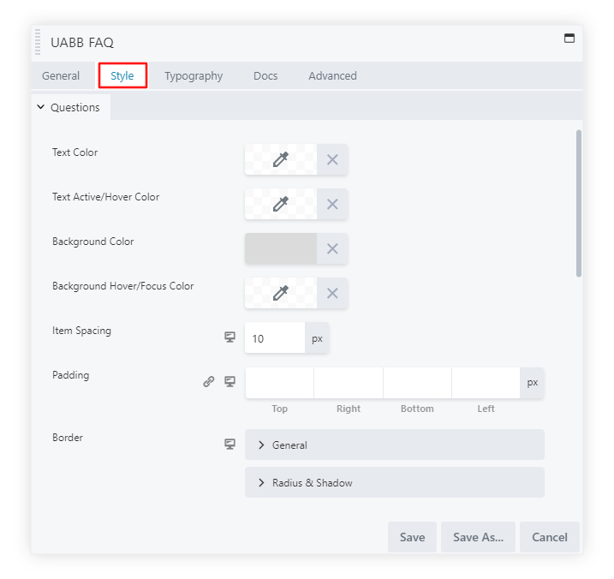This screenshot has height=579, width=614.
Task: Toggle linked padding values icon
Action: pyautogui.click(x=208, y=382)
